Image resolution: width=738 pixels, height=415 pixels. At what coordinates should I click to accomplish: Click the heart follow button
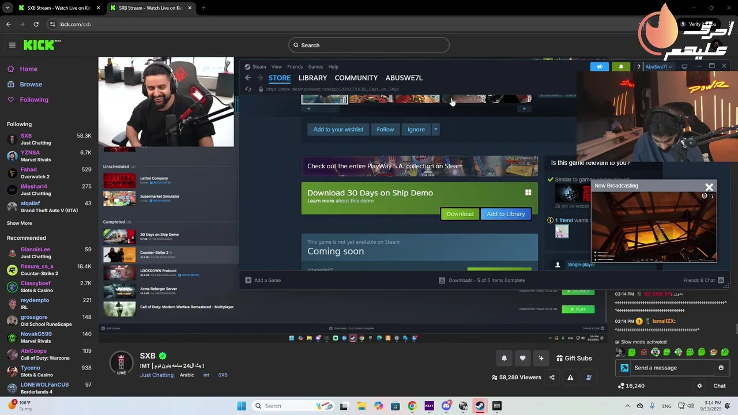(x=522, y=358)
